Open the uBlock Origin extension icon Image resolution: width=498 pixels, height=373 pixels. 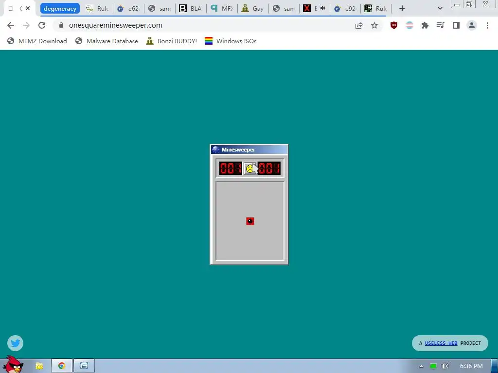(394, 25)
